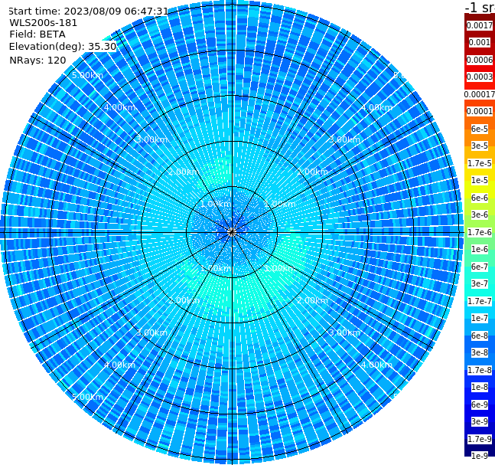The image size is (495, 465).
Task: Pick the 6e-7 color bar value
Action: [x=480, y=267]
